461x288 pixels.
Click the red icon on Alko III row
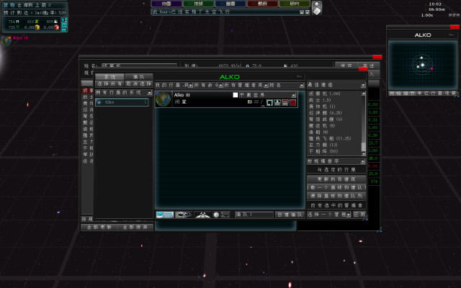tap(294, 103)
